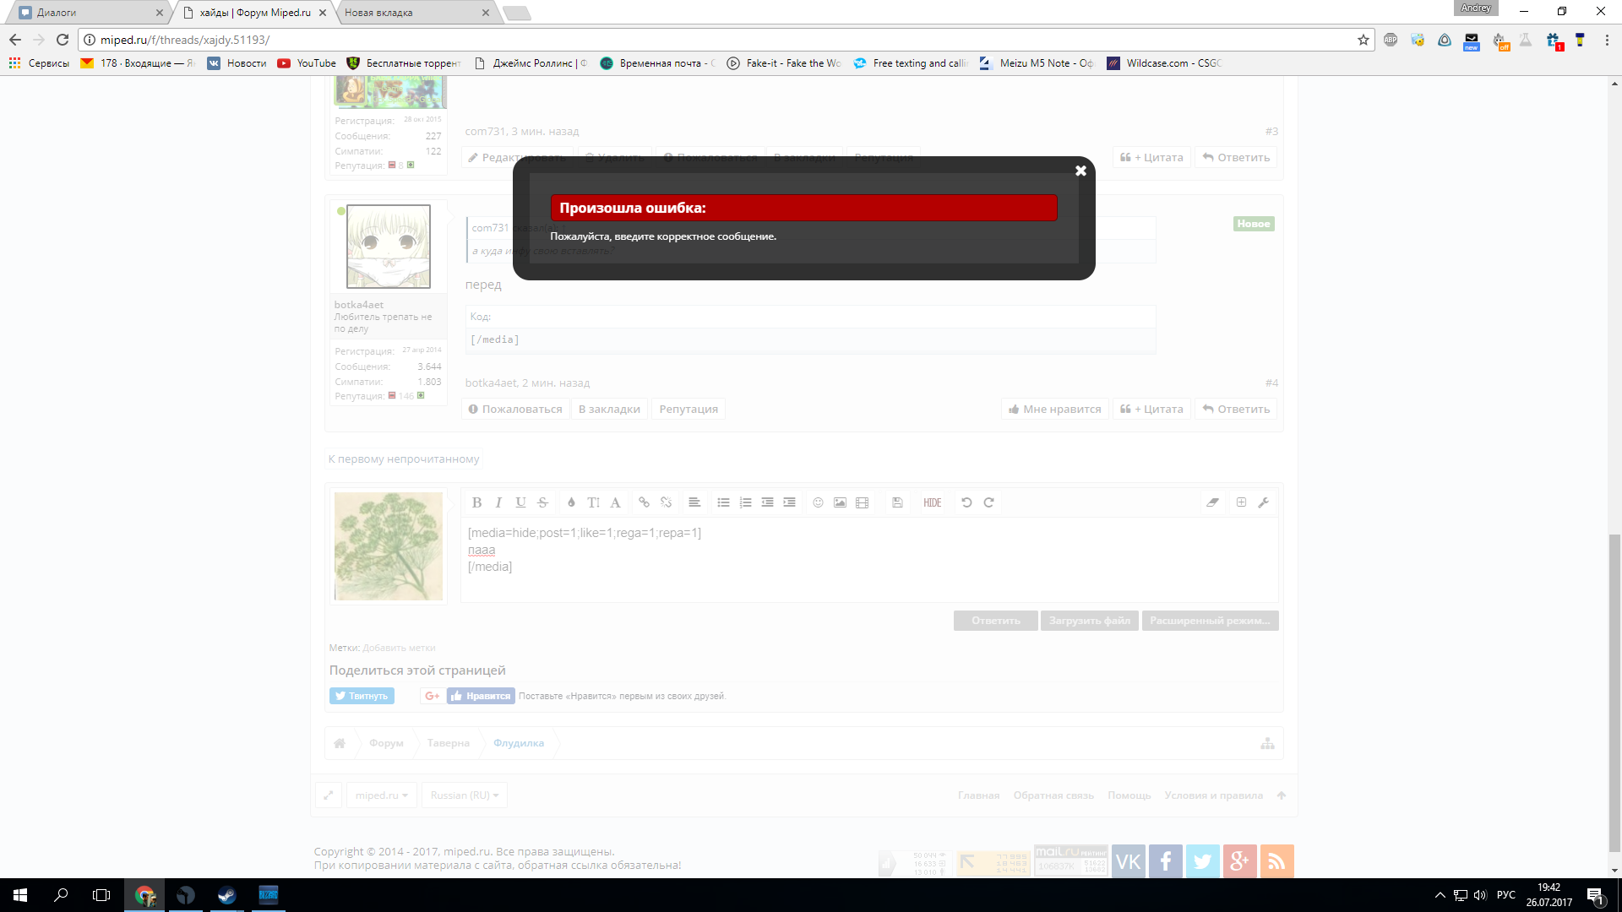Image resolution: width=1622 pixels, height=912 pixels.
Task: Undo the last edit in the editor
Action: tap(966, 502)
